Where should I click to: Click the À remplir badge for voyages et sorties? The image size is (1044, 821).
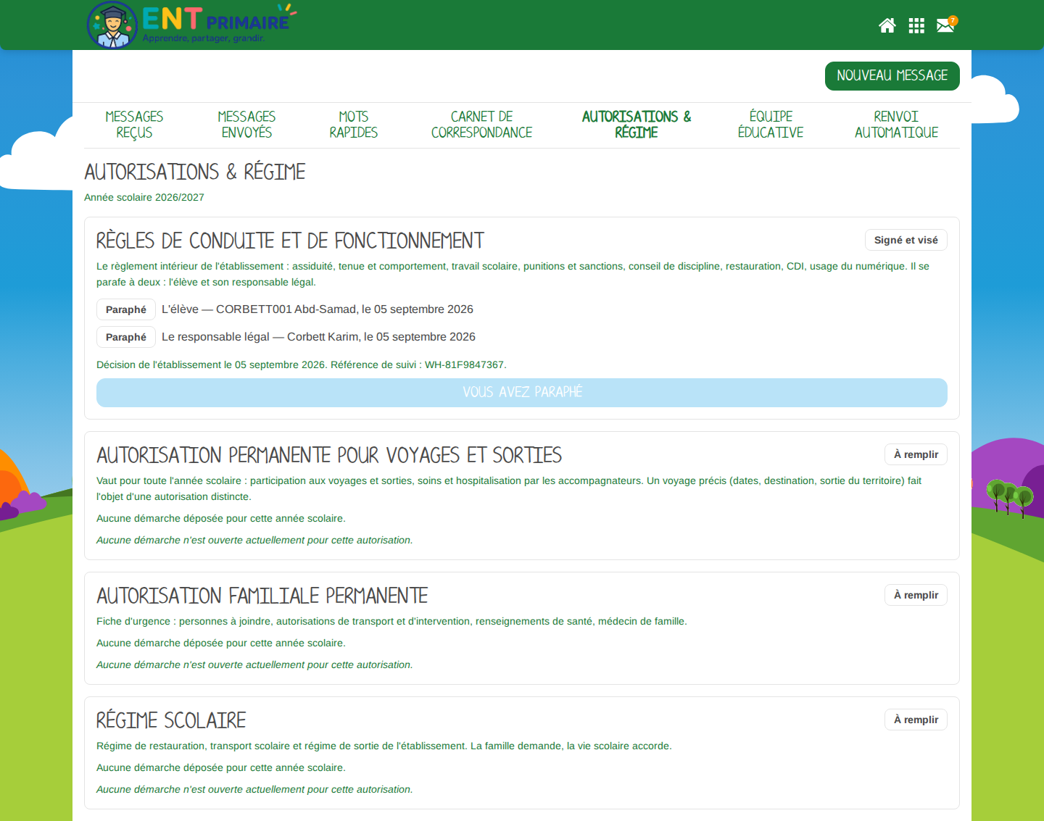(916, 454)
